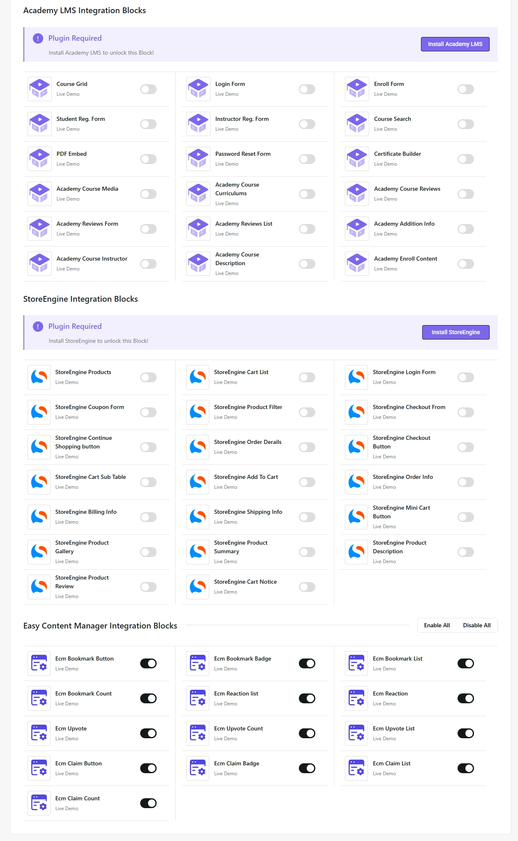Toggle the Academy Course Media switch
The image size is (518, 841).
[148, 194]
